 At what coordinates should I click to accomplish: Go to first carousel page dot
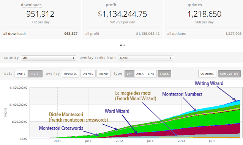coord(121,45)
